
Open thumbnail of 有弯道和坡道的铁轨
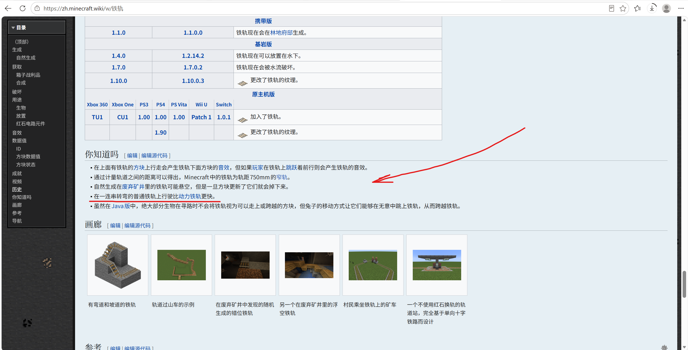118,265
